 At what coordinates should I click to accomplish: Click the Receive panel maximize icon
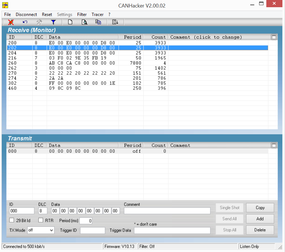point(274,37)
